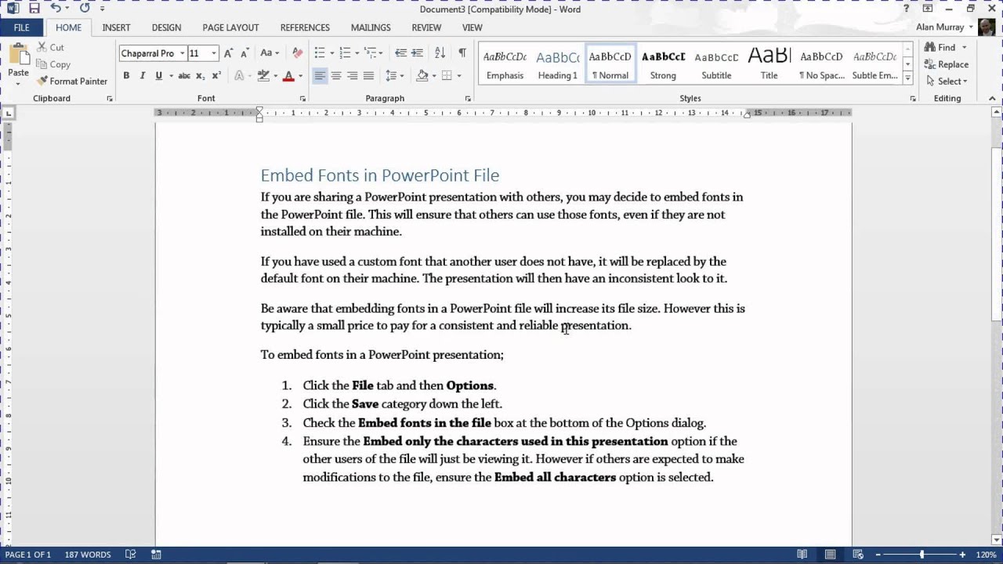Viewport: 1003px width, 564px height.
Task: Apply the Strong style
Action: click(663, 64)
